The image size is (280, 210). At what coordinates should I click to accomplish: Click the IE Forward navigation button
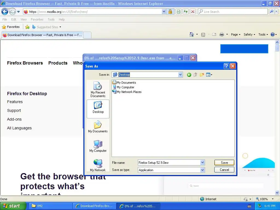coord(12,12)
